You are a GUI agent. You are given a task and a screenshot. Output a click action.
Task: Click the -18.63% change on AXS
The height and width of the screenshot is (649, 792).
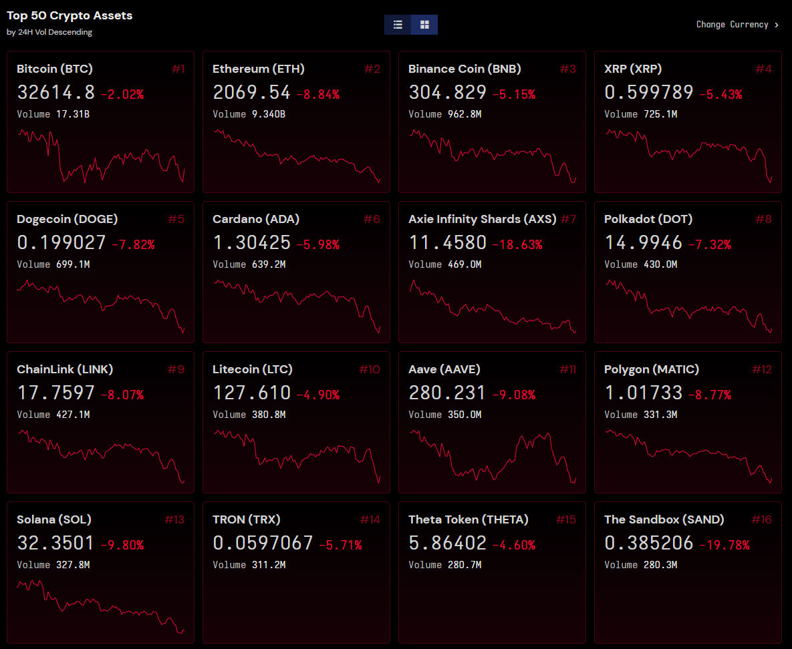click(x=517, y=245)
